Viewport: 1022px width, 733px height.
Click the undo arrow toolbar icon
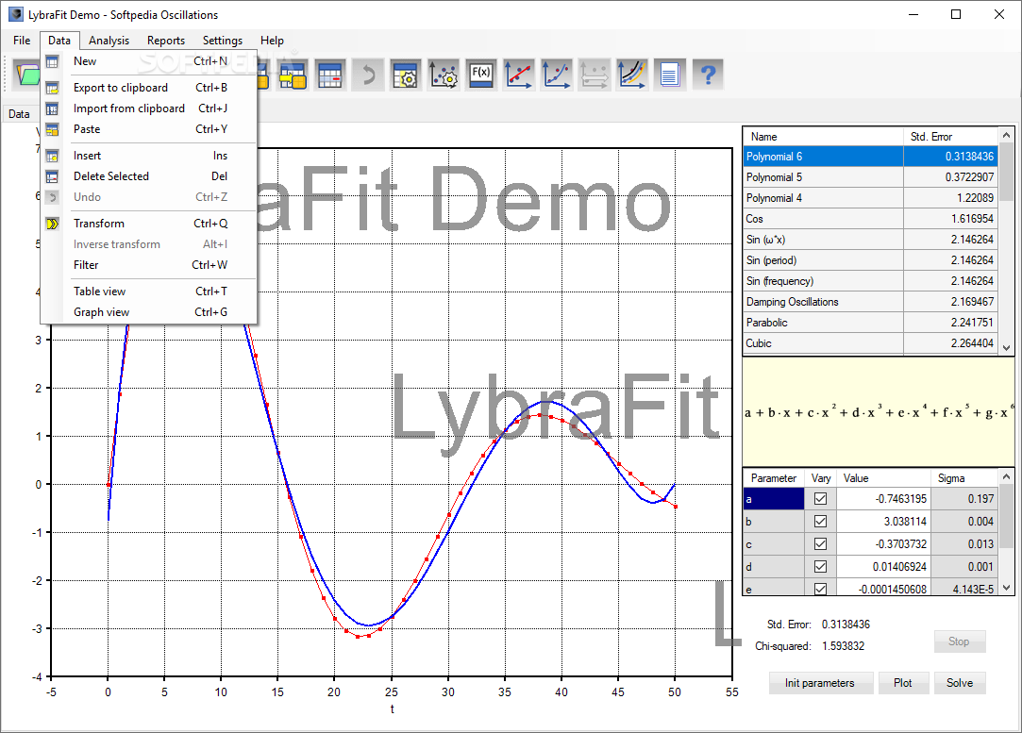(368, 75)
